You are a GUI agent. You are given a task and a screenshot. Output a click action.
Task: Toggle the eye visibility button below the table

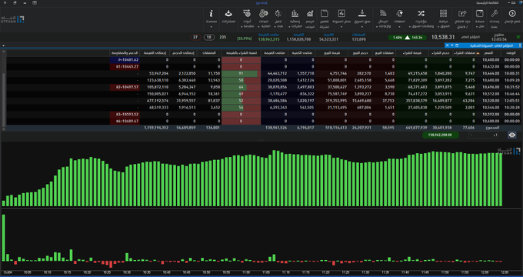512,135
